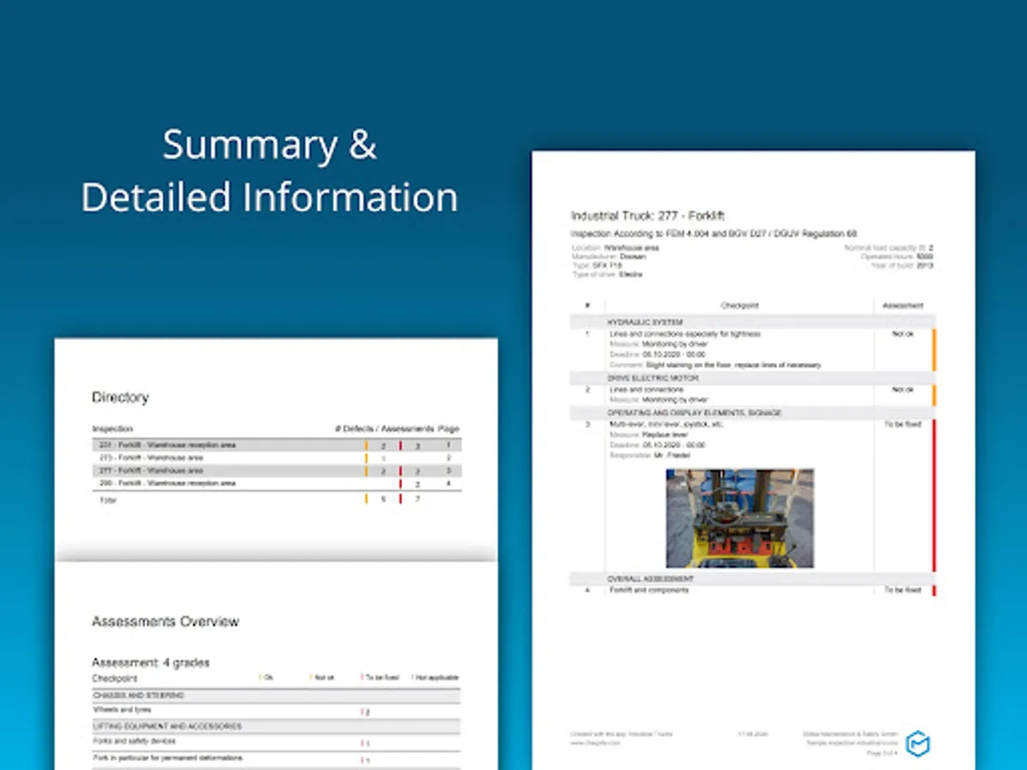Click 'To be fixed' assessment for multi-lever checkpoint

pyautogui.click(x=903, y=424)
